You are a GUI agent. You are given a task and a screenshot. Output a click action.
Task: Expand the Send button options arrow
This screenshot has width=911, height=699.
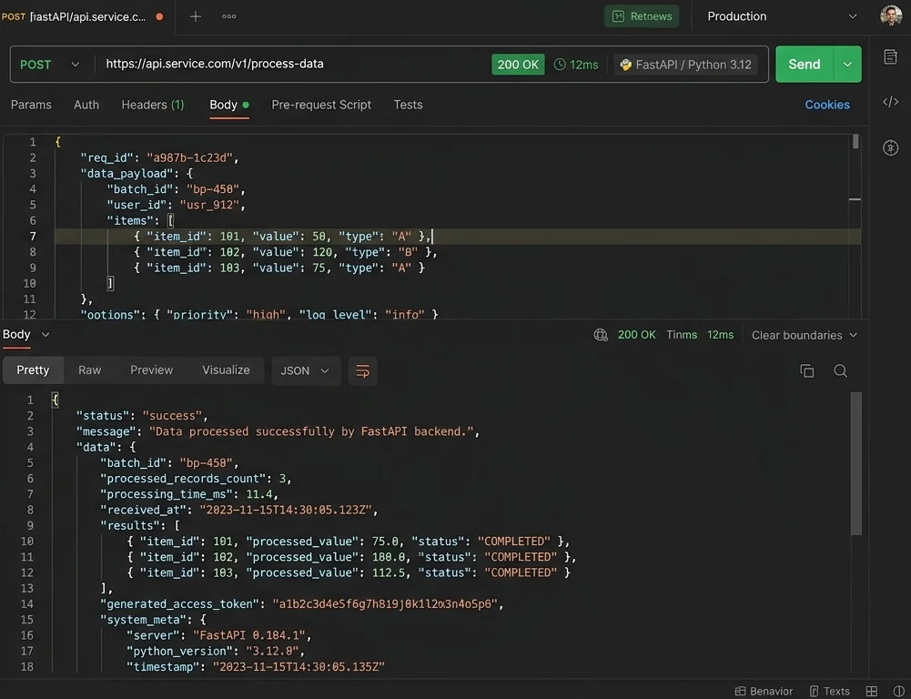847,64
